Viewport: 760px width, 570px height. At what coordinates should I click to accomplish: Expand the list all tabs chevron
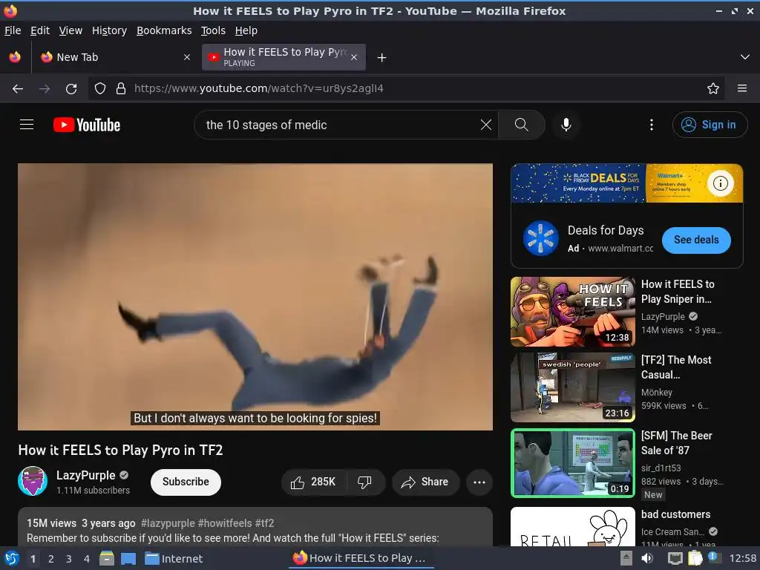tap(745, 57)
